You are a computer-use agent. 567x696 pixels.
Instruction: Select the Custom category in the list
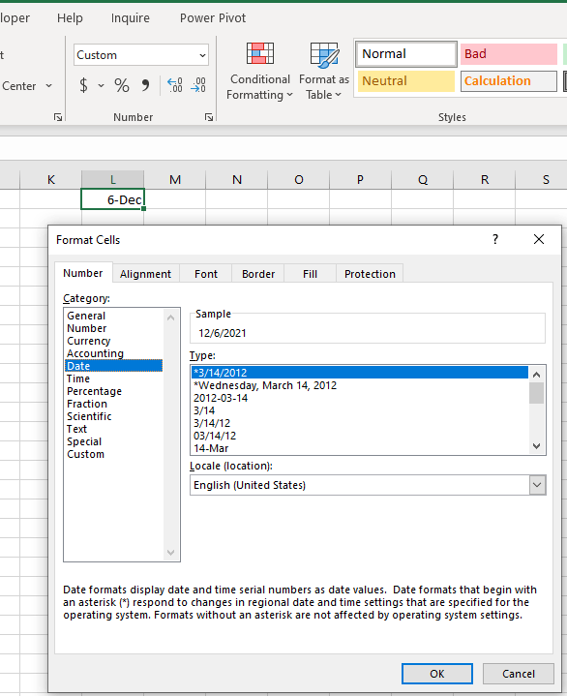pos(85,454)
